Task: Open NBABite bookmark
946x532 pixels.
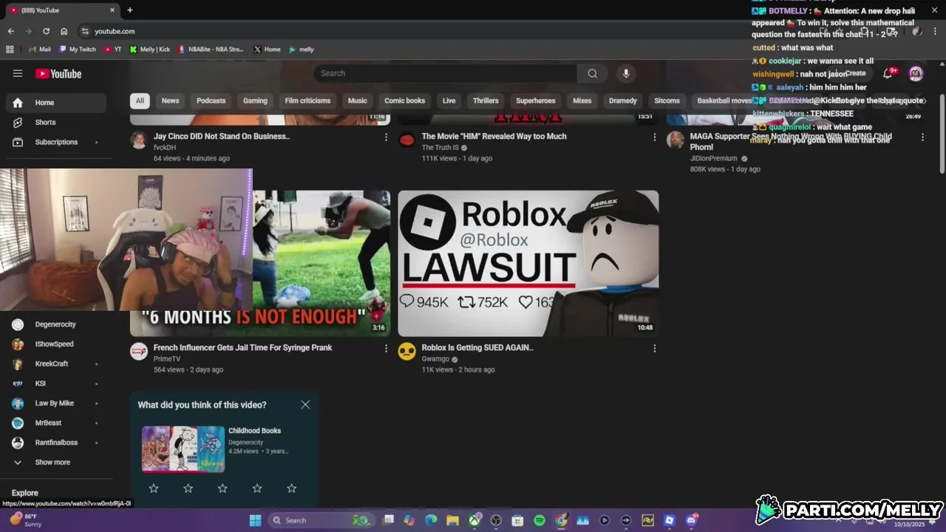Action: click(x=211, y=50)
